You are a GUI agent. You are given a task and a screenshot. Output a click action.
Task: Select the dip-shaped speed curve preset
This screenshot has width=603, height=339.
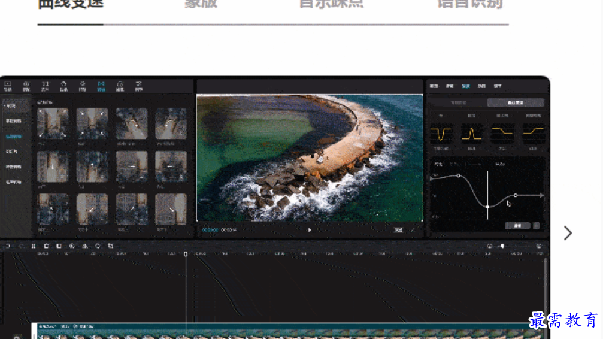click(441, 134)
